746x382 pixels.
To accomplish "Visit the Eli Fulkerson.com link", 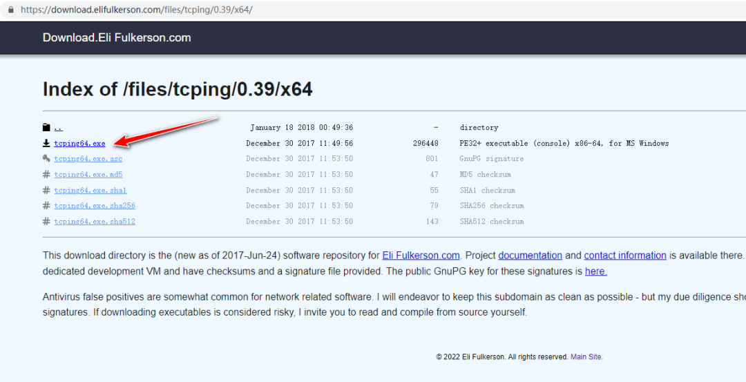I will pyautogui.click(x=421, y=256).
